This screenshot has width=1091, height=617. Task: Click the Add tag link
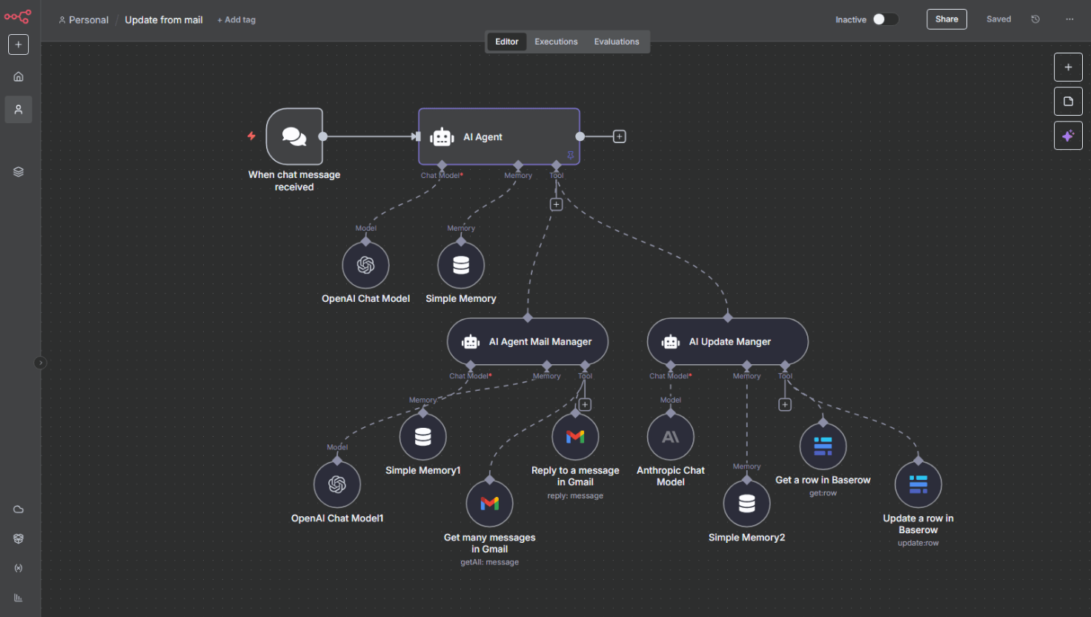click(x=236, y=20)
